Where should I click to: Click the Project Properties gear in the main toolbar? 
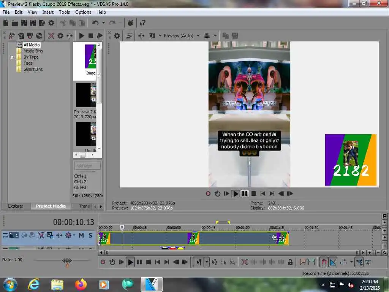51,23
